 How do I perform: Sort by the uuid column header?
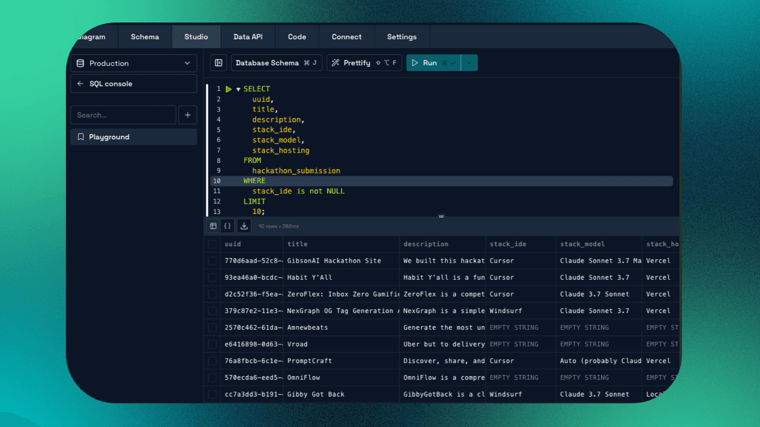[252, 244]
